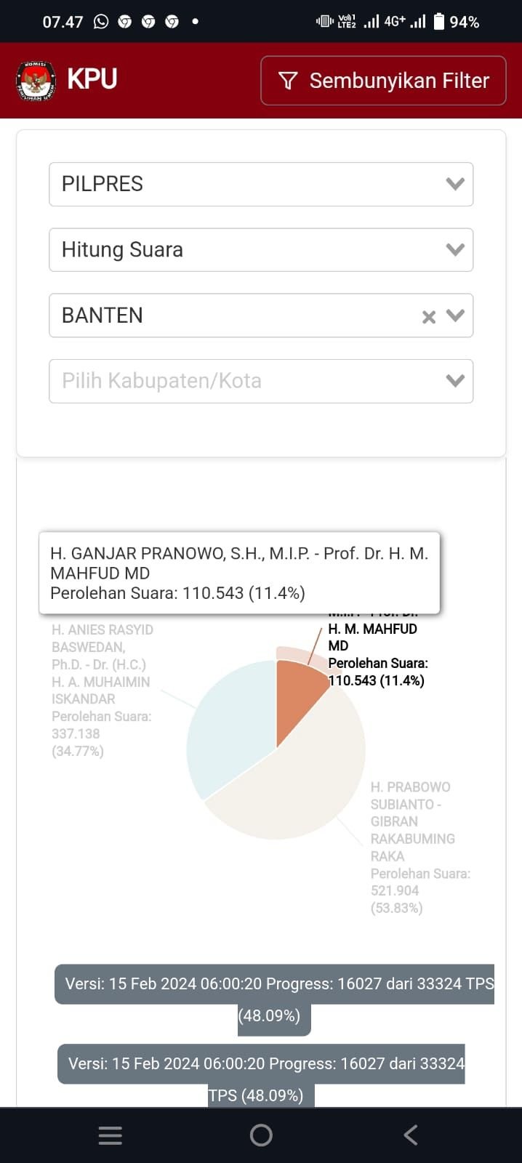Clear the BANTEN selection with the X icon

427,316
